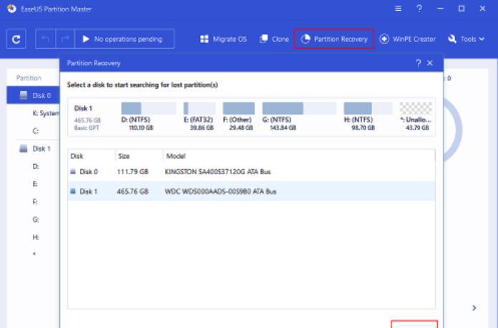Screen dimensions: 498x328
Task: Click Disk 1 label in disk map
Action: 83,108
